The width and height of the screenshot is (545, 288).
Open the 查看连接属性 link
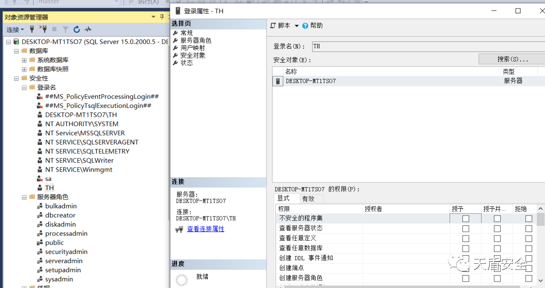[205, 229]
